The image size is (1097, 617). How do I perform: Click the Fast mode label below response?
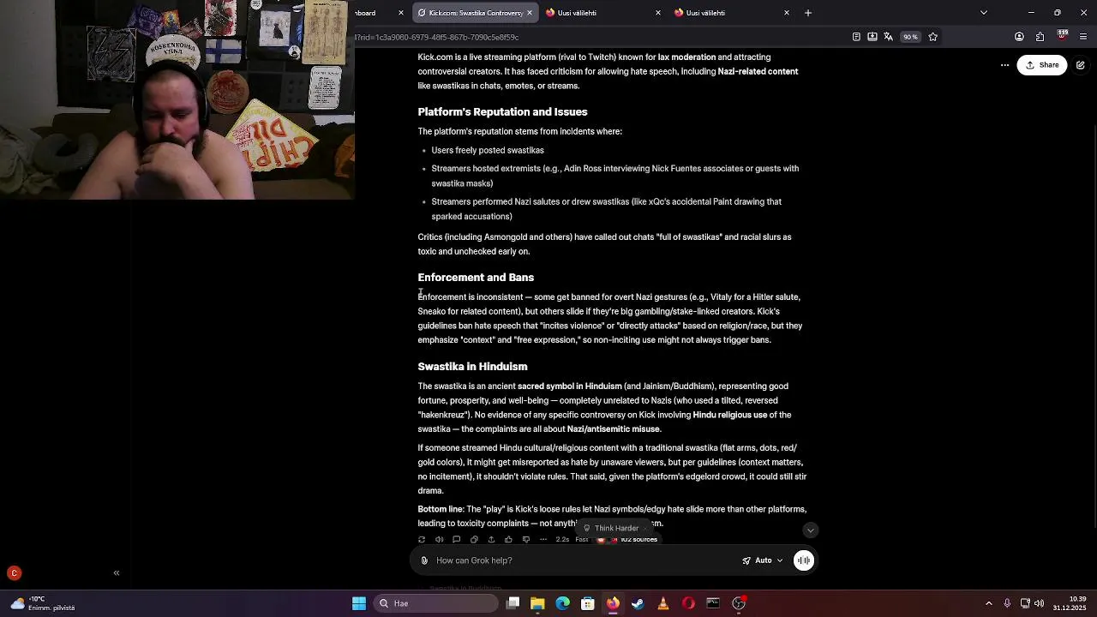click(x=582, y=540)
